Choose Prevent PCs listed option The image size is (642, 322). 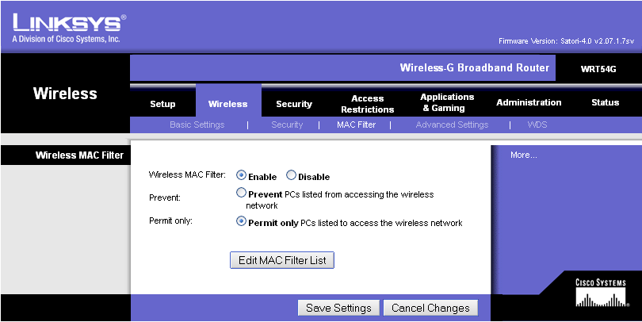click(x=241, y=193)
